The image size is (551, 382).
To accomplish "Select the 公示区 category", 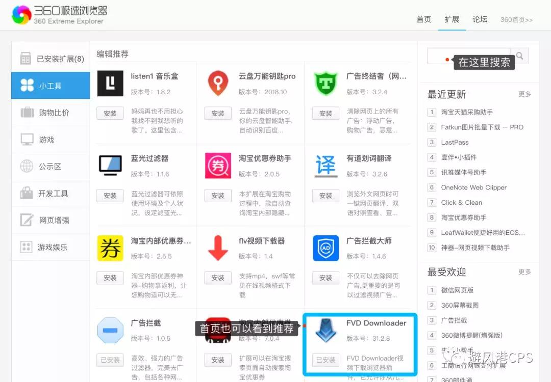I will pyautogui.click(x=51, y=166).
